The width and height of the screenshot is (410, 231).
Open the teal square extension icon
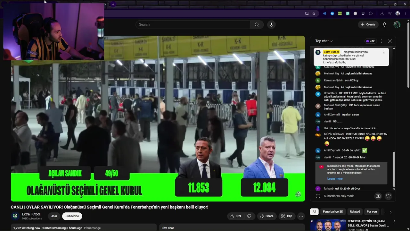[348, 13]
